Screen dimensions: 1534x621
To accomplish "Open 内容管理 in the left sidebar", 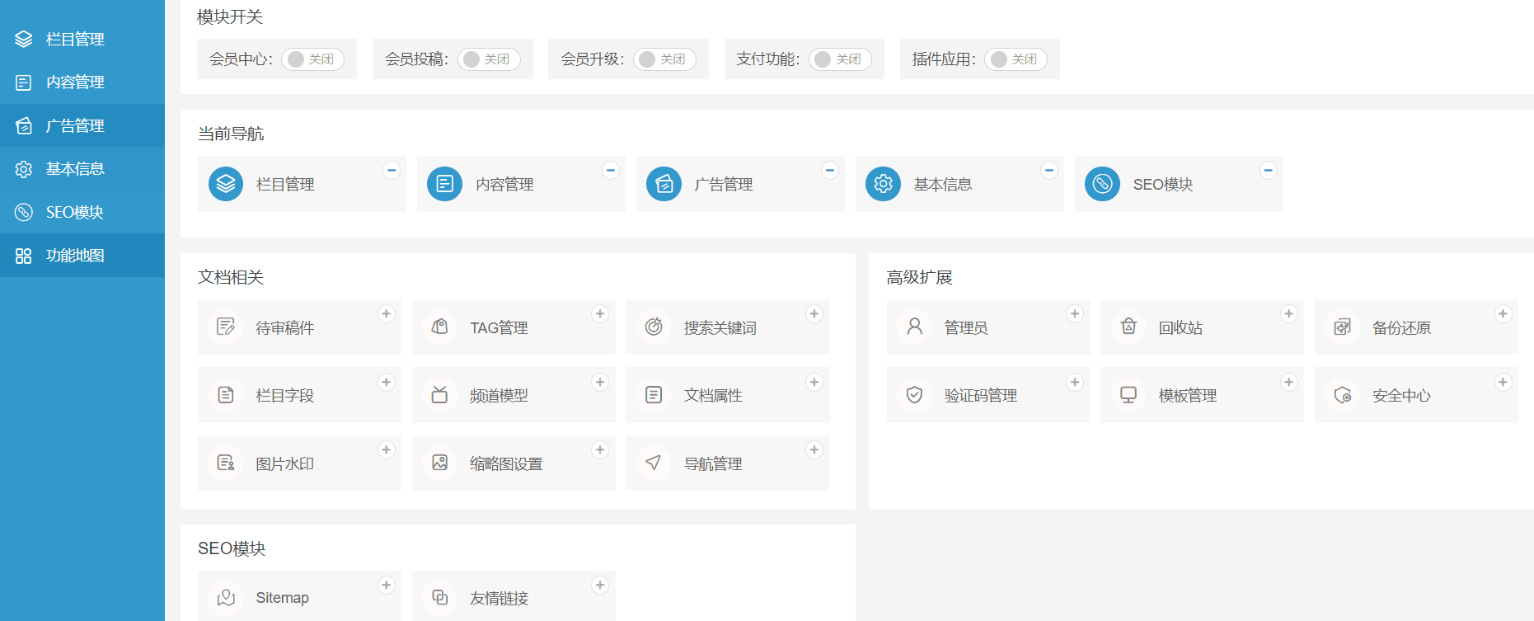I will coord(75,82).
